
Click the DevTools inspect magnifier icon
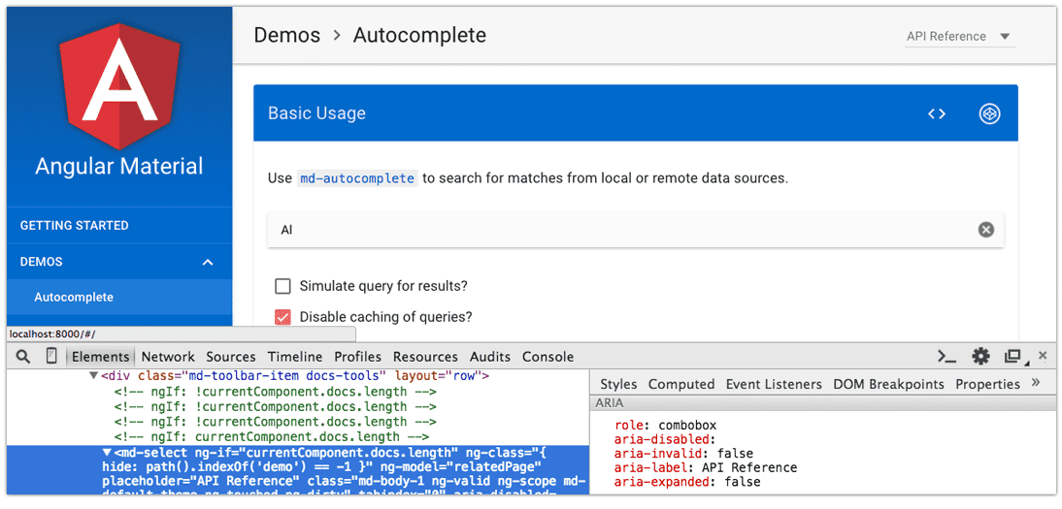pyautogui.click(x=23, y=356)
